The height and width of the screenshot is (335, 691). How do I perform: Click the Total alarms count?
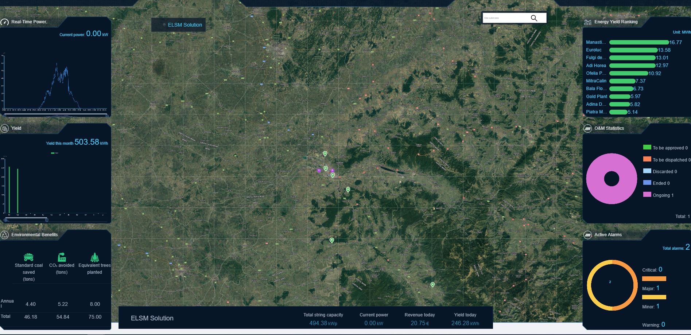(x=687, y=247)
